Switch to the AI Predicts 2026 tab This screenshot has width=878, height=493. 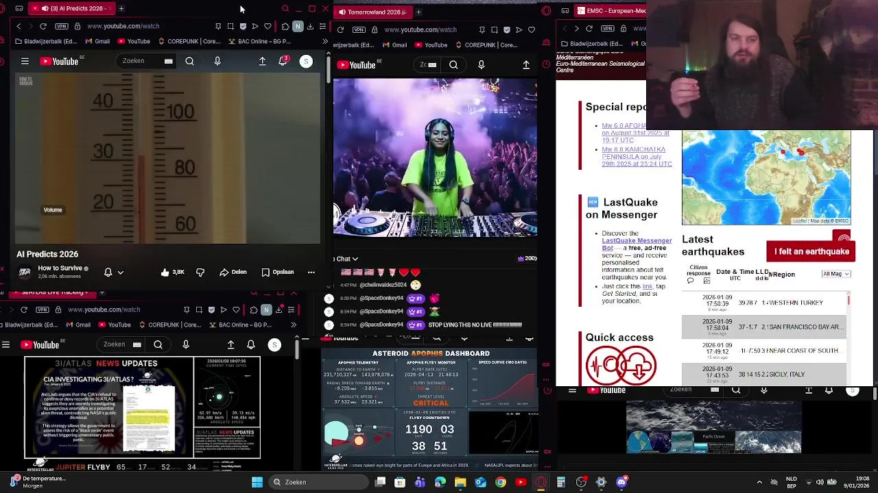click(72, 8)
